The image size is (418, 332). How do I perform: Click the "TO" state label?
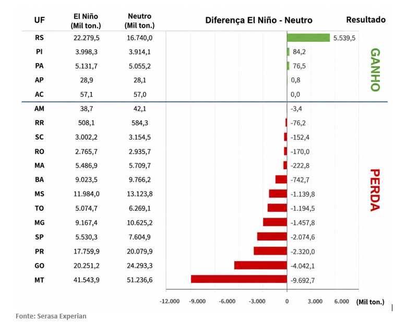(x=39, y=208)
